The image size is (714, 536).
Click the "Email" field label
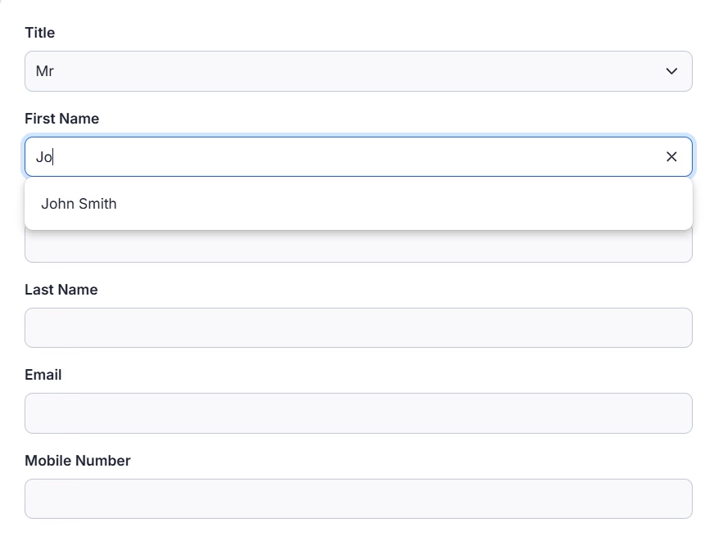tap(43, 375)
